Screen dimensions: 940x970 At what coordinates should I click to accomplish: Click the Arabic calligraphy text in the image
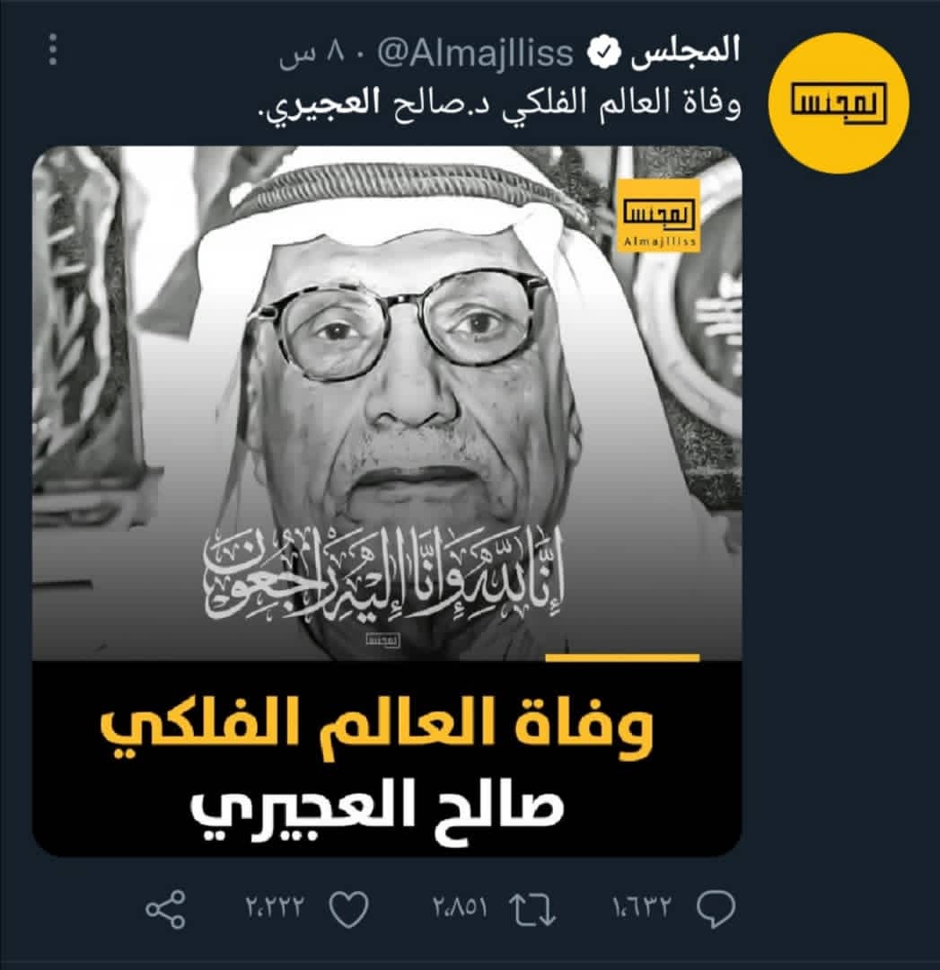(x=384, y=572)
